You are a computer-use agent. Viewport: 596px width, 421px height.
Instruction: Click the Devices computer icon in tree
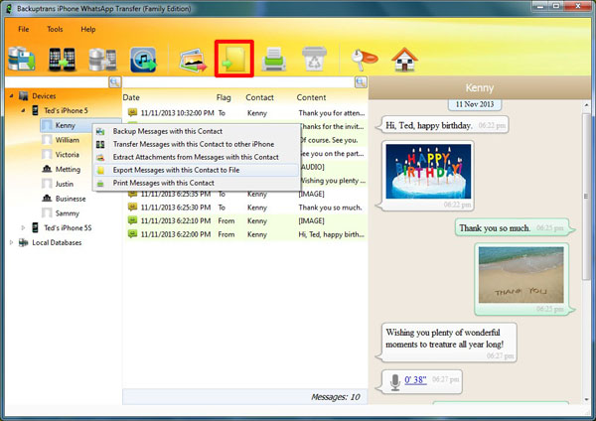tap(24, 96)
